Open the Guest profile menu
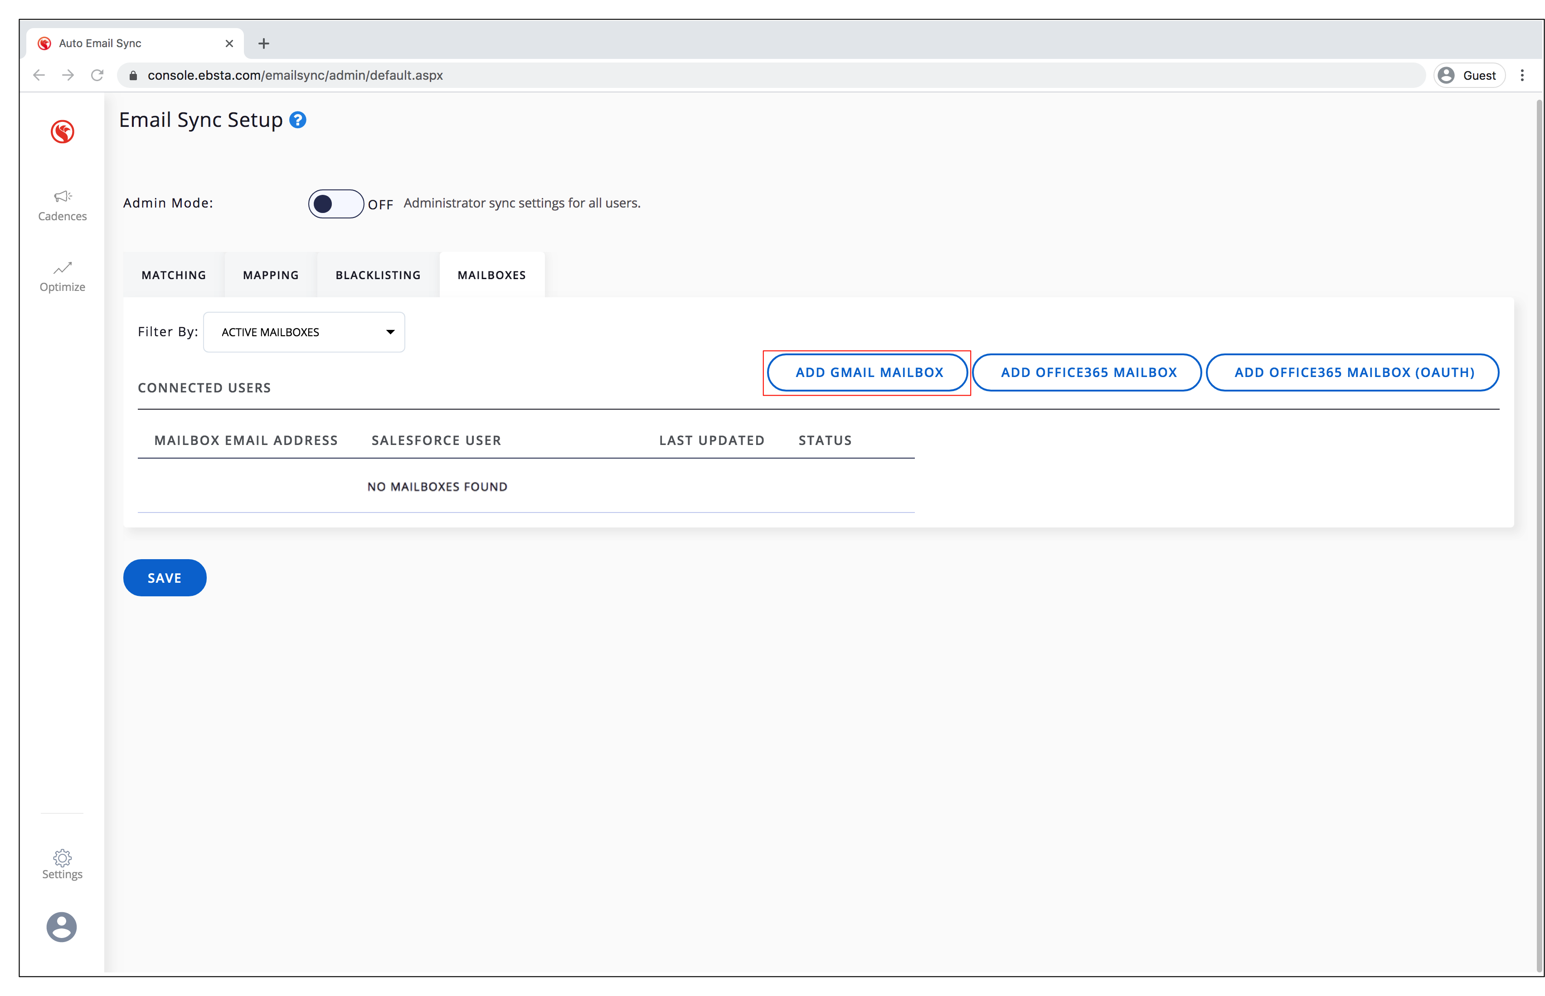Viewport: 1545px width, 996px height. point(1469,76)
